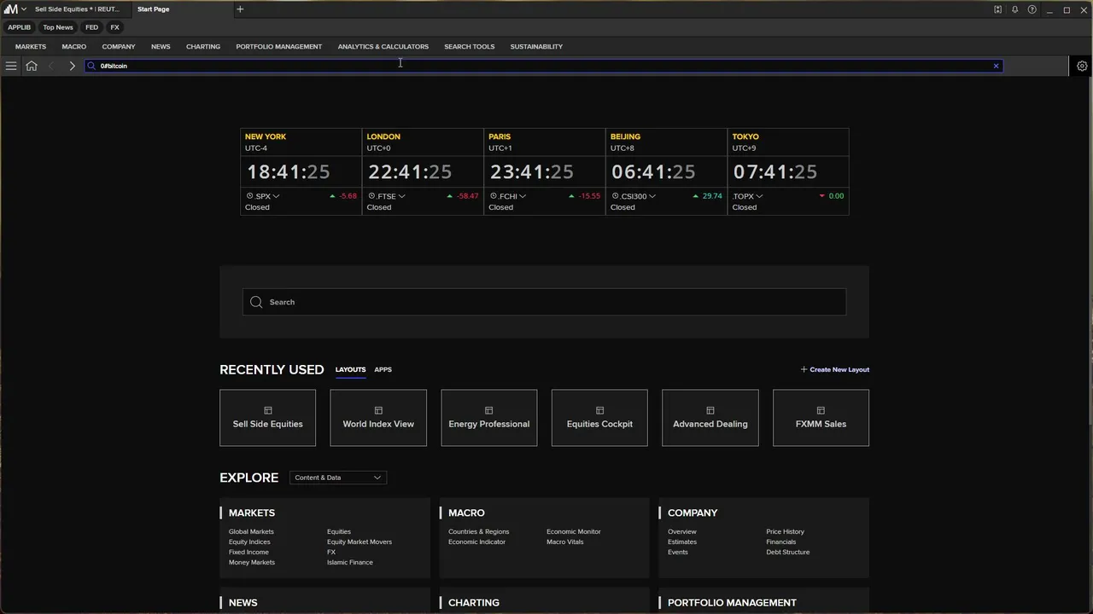Open the PORTFOLIO MANAGEMENT menu
The image size is (1093, 614).
279,47
